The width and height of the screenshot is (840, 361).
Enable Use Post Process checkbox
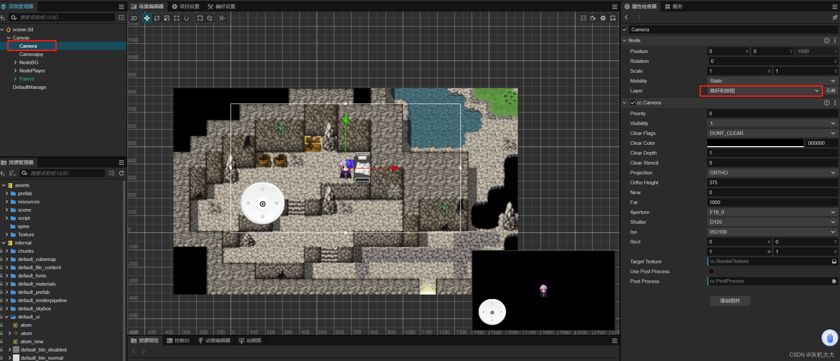(711, 271)
